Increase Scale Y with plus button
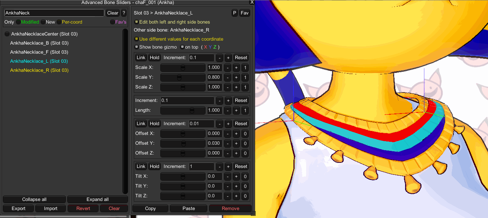Viewport: 488px width, 218px height. pyautogui.click(x=236, y=77)
